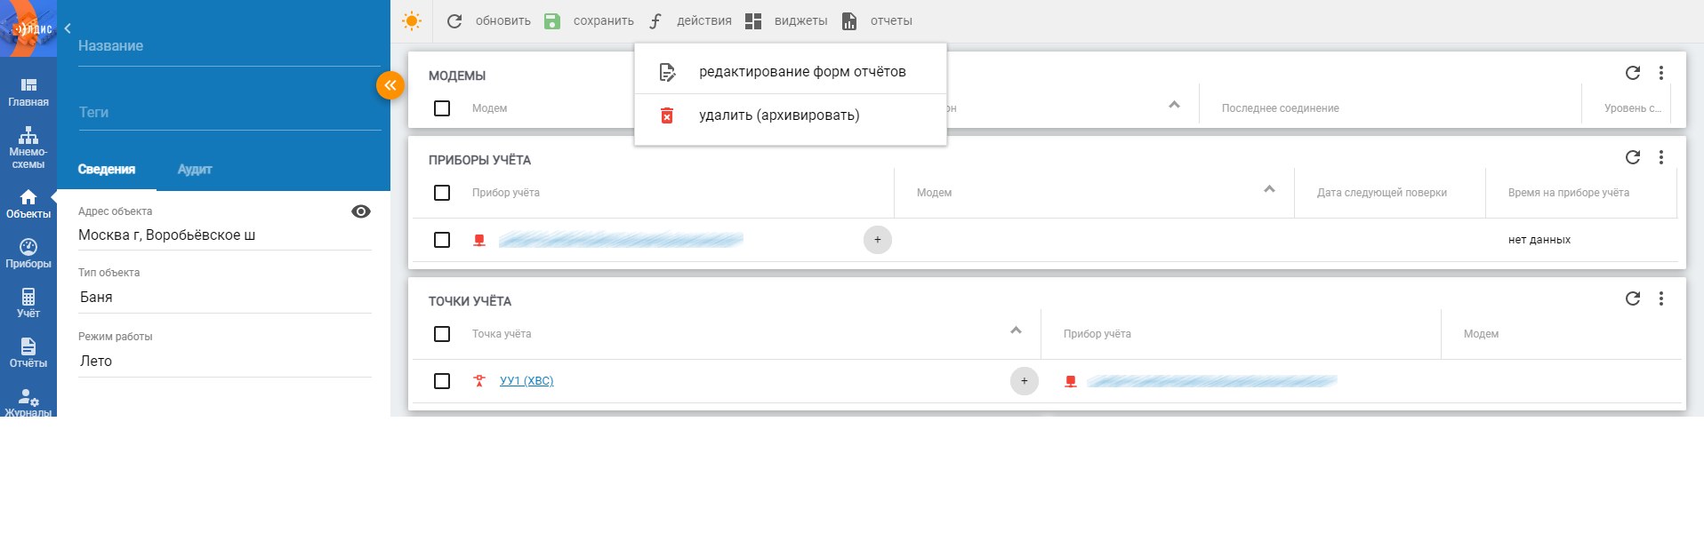Open the действия toolbar menu

point(689,20)
